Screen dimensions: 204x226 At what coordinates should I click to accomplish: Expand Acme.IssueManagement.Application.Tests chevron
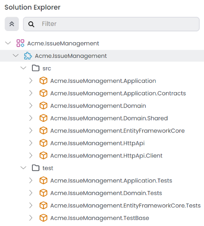(31, 181)
